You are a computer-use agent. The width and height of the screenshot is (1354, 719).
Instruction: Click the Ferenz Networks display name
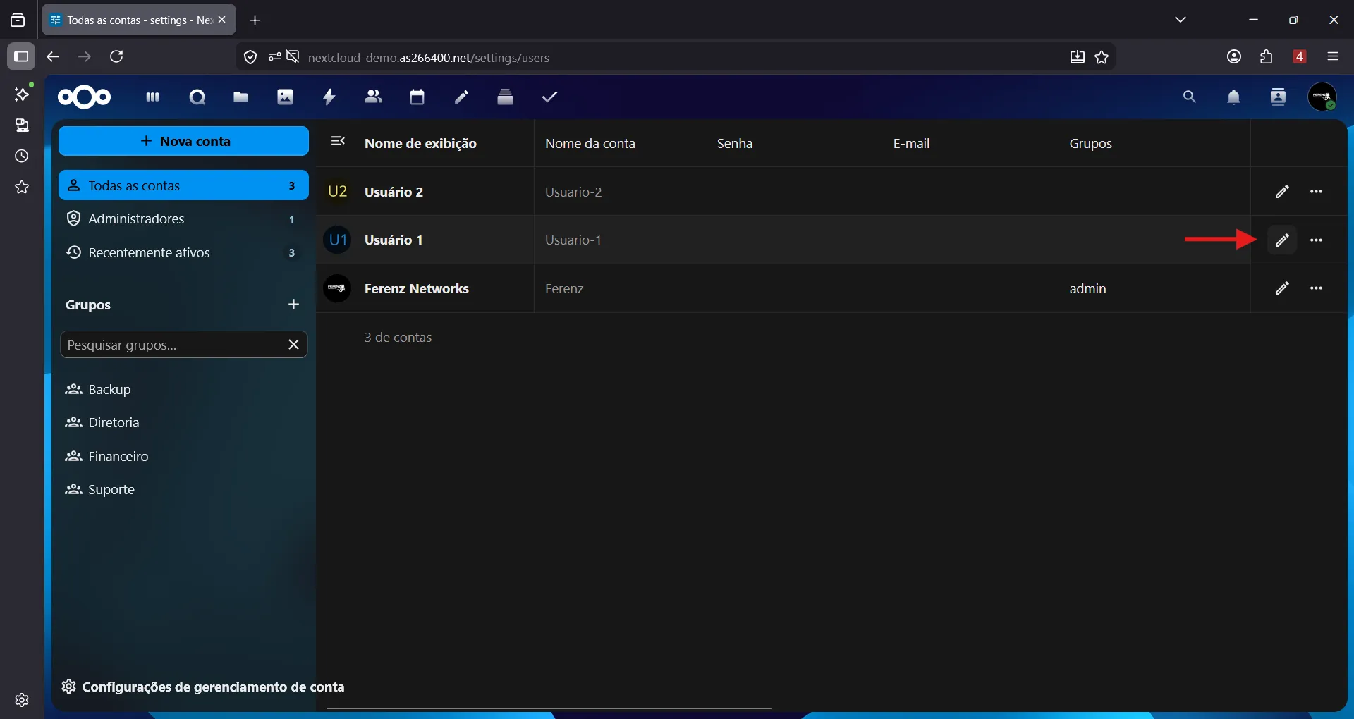point(417,288)
